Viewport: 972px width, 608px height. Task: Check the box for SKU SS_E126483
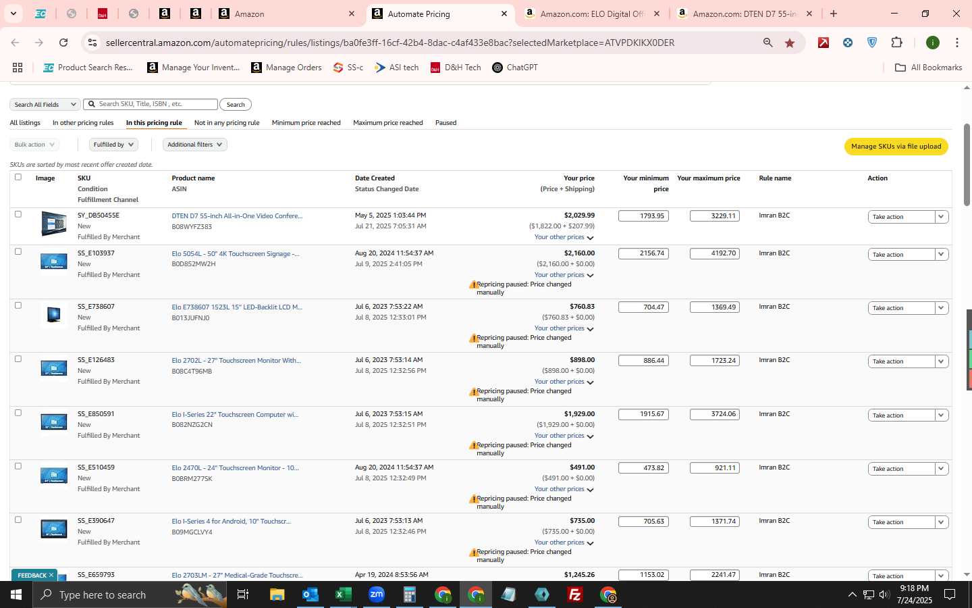(x=18, y=359)
